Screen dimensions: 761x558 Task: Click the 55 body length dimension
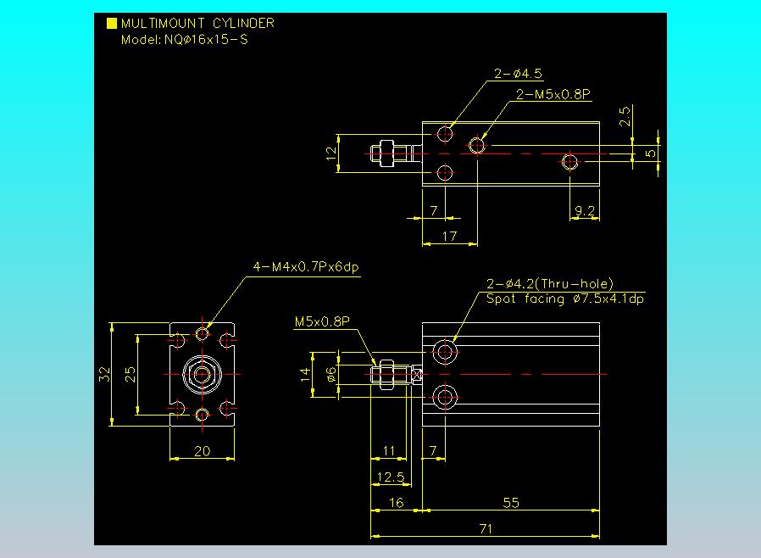tap(511, 502)
